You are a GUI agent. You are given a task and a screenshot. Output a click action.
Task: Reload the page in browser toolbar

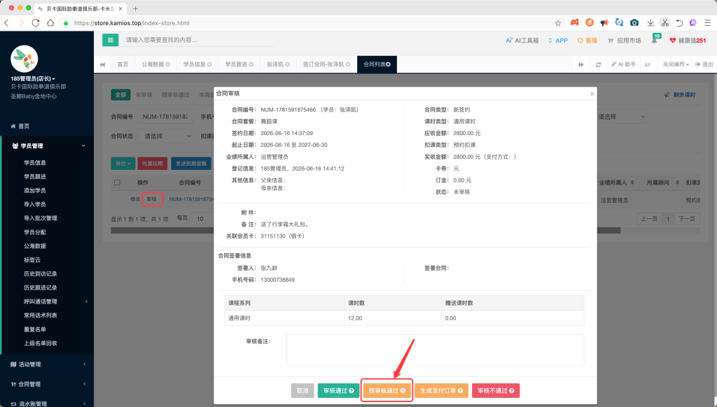point(36,23)
